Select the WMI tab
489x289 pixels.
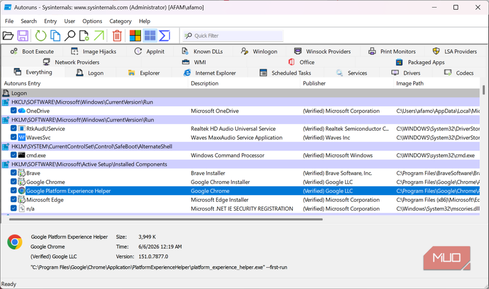194,62
